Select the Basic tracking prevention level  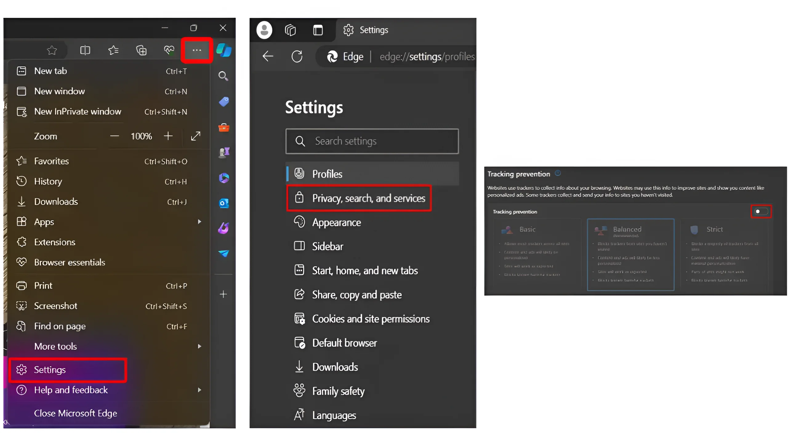pos(537,254)
